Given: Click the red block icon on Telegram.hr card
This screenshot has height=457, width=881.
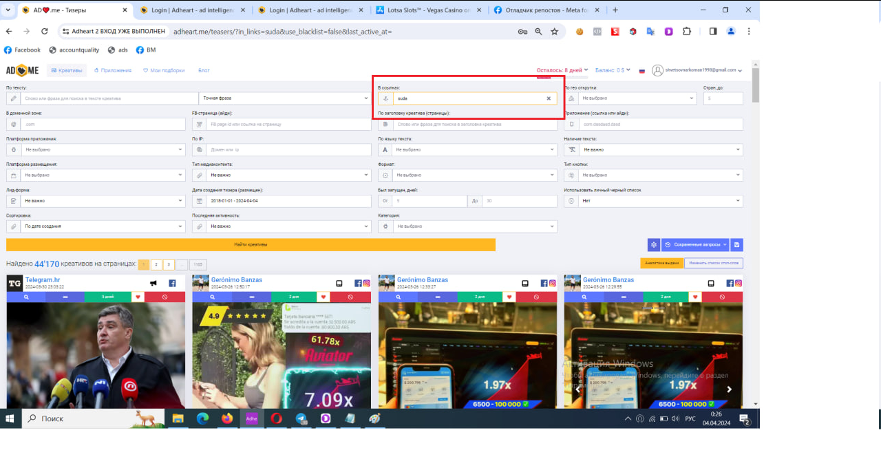Looking at the screenshot, I should point(164,297).
